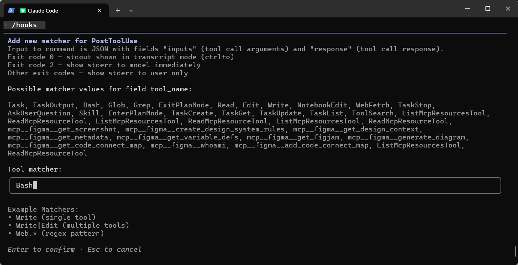Maximize the terminal window
This screenshot has width=518, height=265.
coord(488,9)
